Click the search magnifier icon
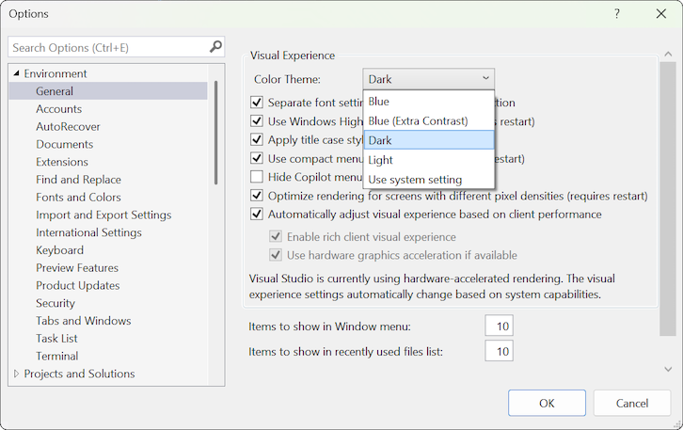This screenshot has height=430, width=683. (x=215, y=47)
